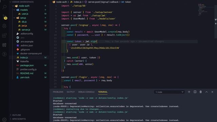This screenshot has height=122, width=217.
Task: Click index.js breadcrumb segment
Action: pyautogui.click(x=78, y=2)
